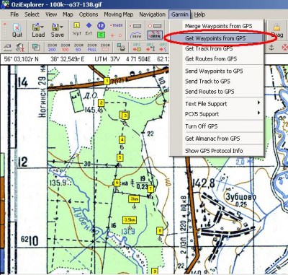Open the Load dropdown arrow
This screenshot has width=288, height=275.
click(x=42, y=27)
